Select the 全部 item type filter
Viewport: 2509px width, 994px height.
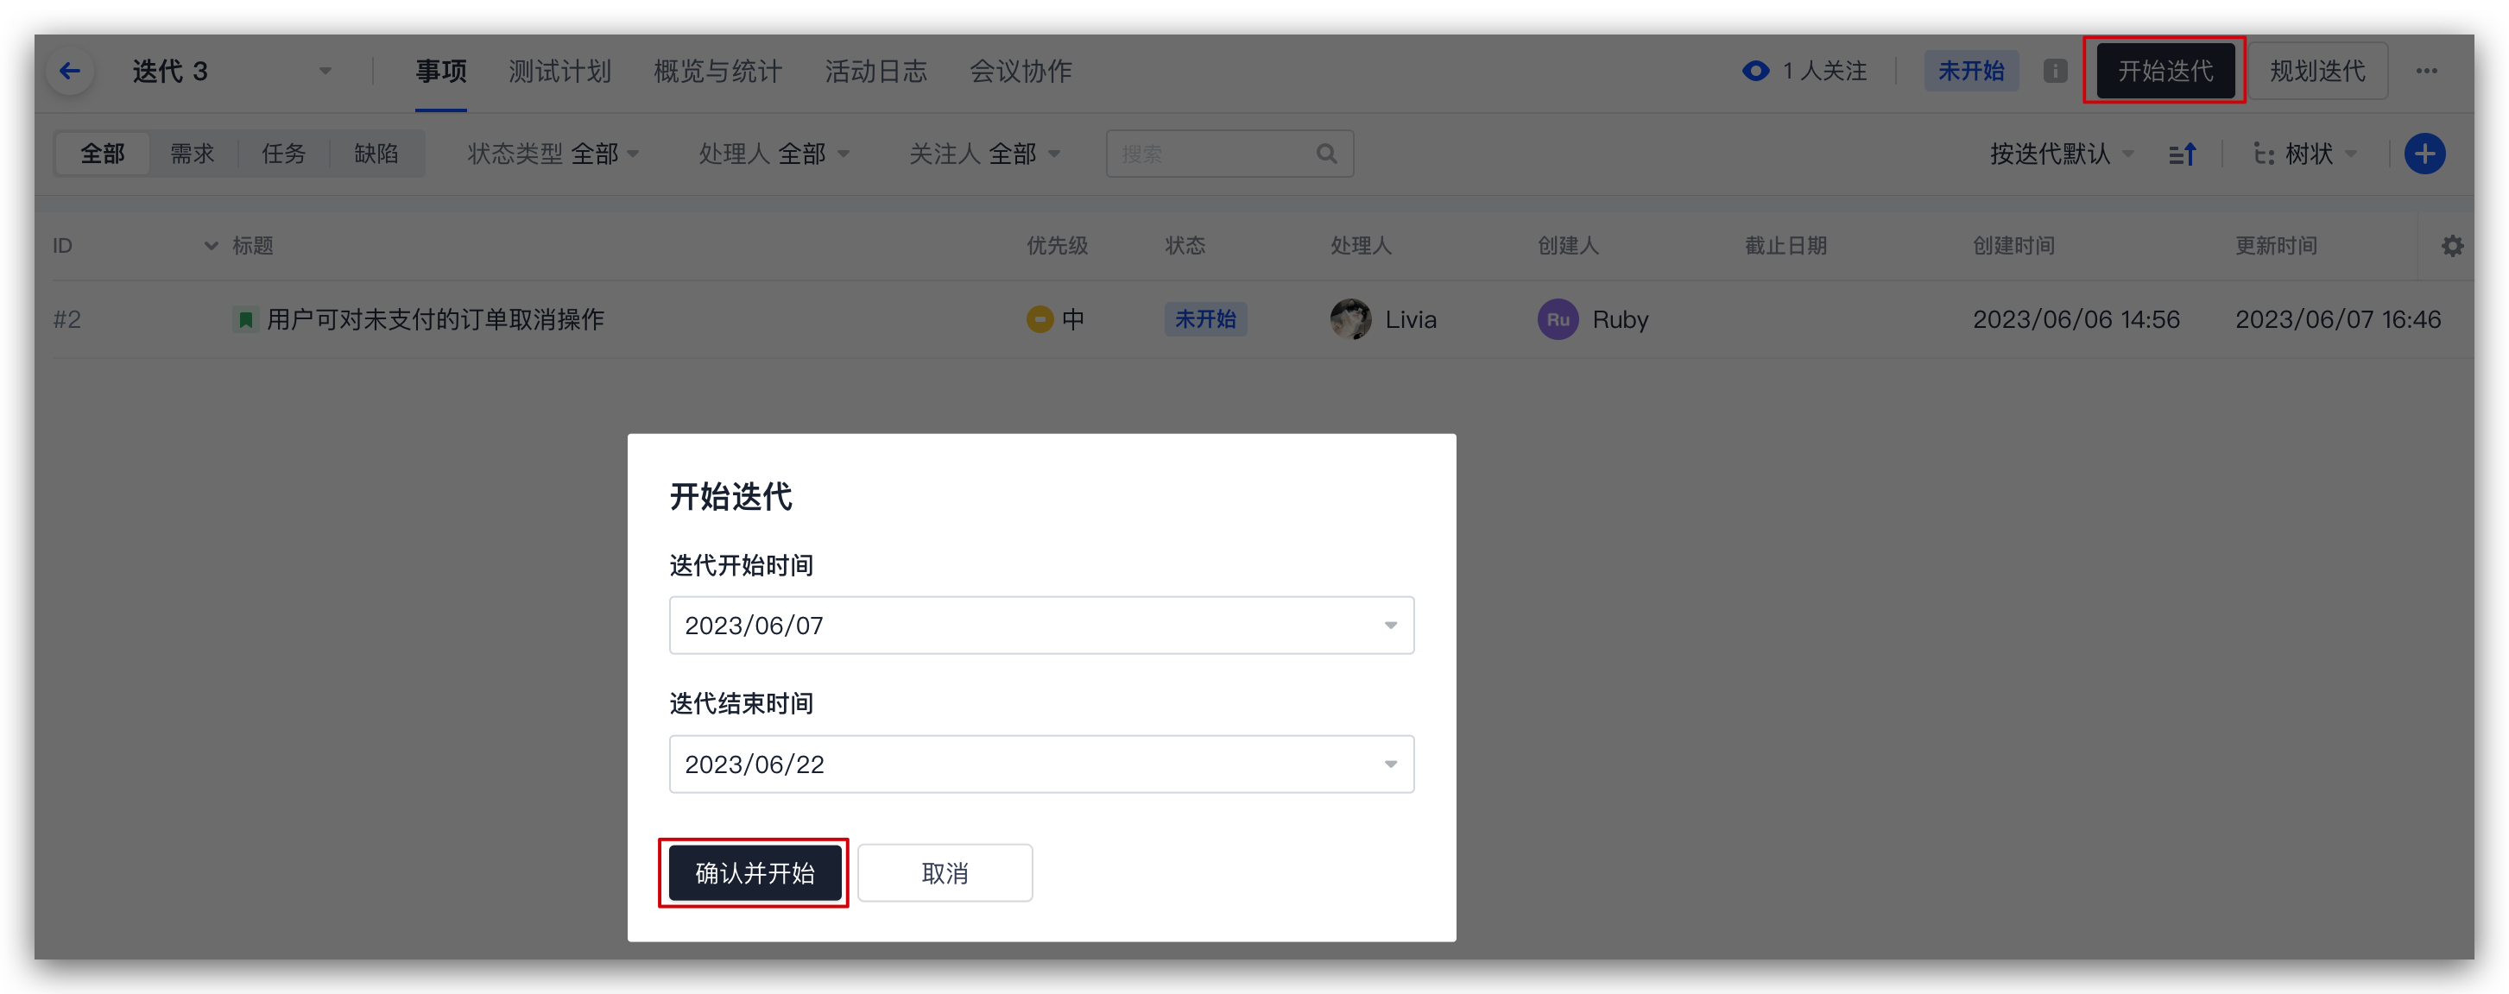[102, 154]
